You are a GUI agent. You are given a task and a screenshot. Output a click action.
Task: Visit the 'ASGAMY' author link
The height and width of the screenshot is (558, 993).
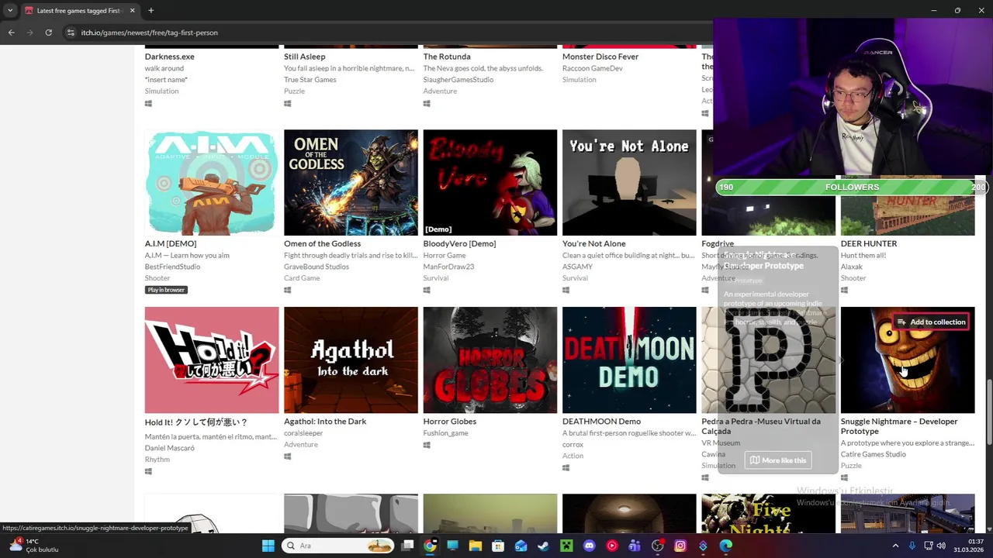[579, 267]
